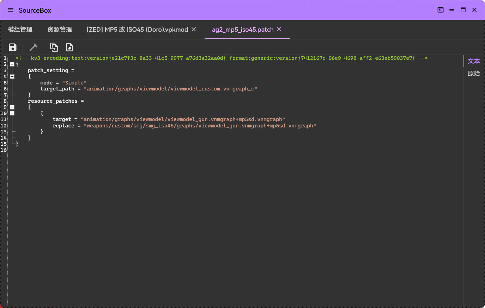The height and width of the screenshot is (308, 485).
Task: Maximize the SourceBox window
Action: [463, 10]
